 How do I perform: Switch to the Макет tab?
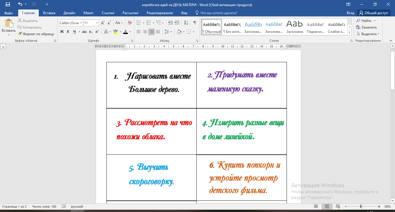[x=88, y=13]
